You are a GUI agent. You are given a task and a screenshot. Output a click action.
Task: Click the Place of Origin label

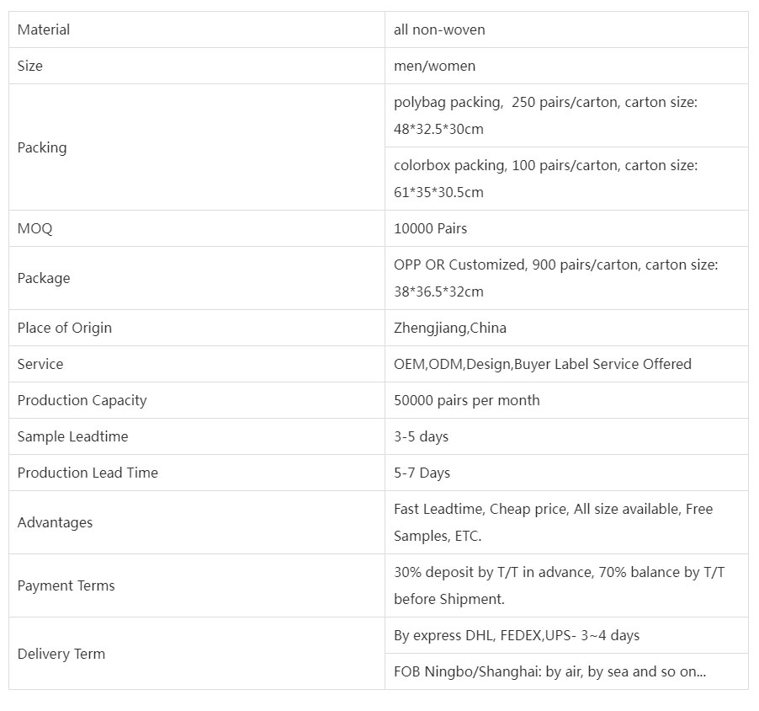pyautogui.click(x=65, y=328)
